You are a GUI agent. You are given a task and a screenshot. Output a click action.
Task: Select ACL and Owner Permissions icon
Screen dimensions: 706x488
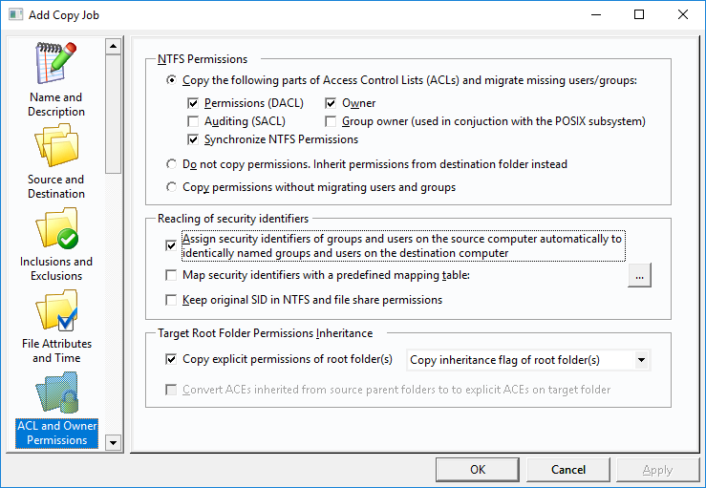click(x=56, y=393)
